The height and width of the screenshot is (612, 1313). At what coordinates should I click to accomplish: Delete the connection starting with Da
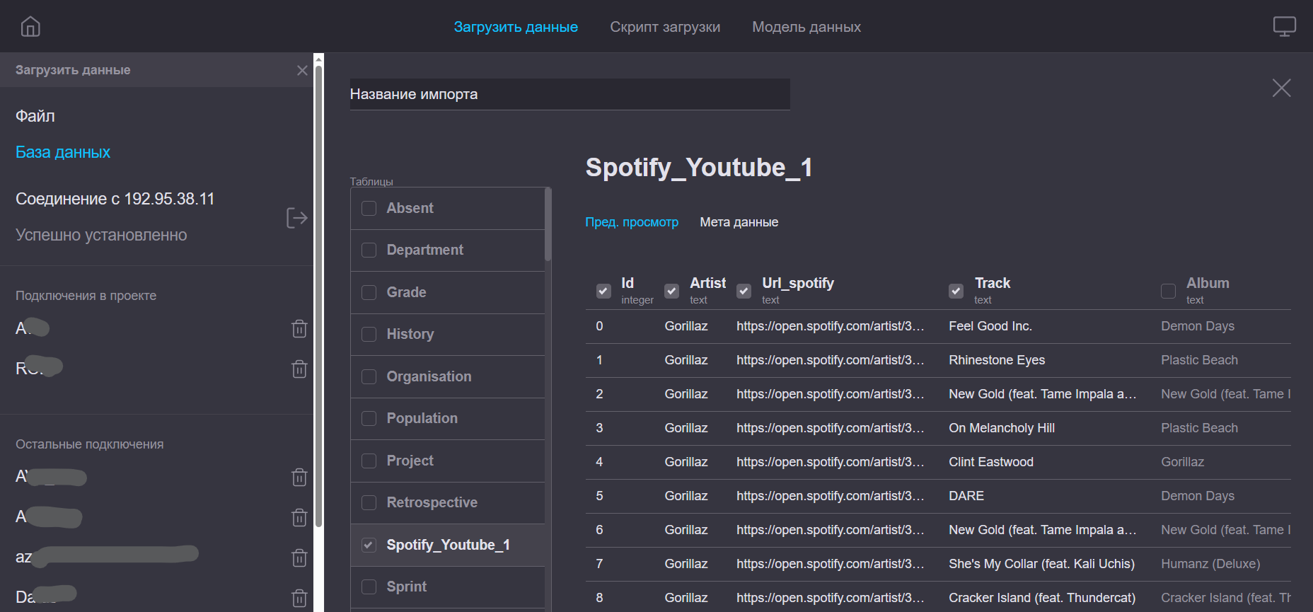click(x=299, y=598)
